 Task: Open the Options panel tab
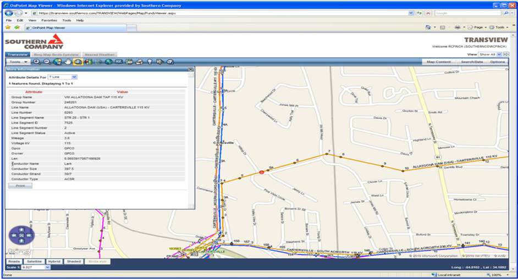coord(497,62)
